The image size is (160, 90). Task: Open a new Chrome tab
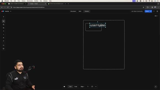point(68,4)
